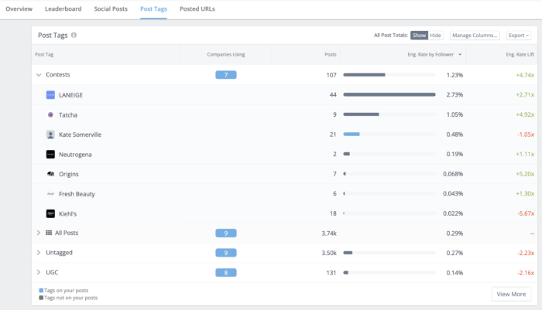Click gray 'Tags not on your posts' swatch
Image resolution: width=542 pixels, height=310 pixels.
pos(41,298)
